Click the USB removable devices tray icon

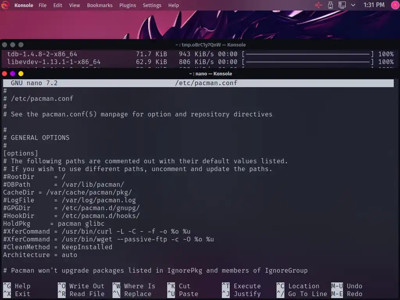click(x=330, y=5)
